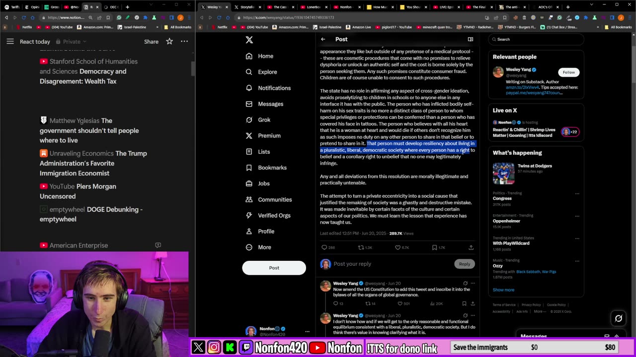This screenshot has width=636, height=357.
Task: Click the X logo in the sidebar
Action: click(249, 40)
